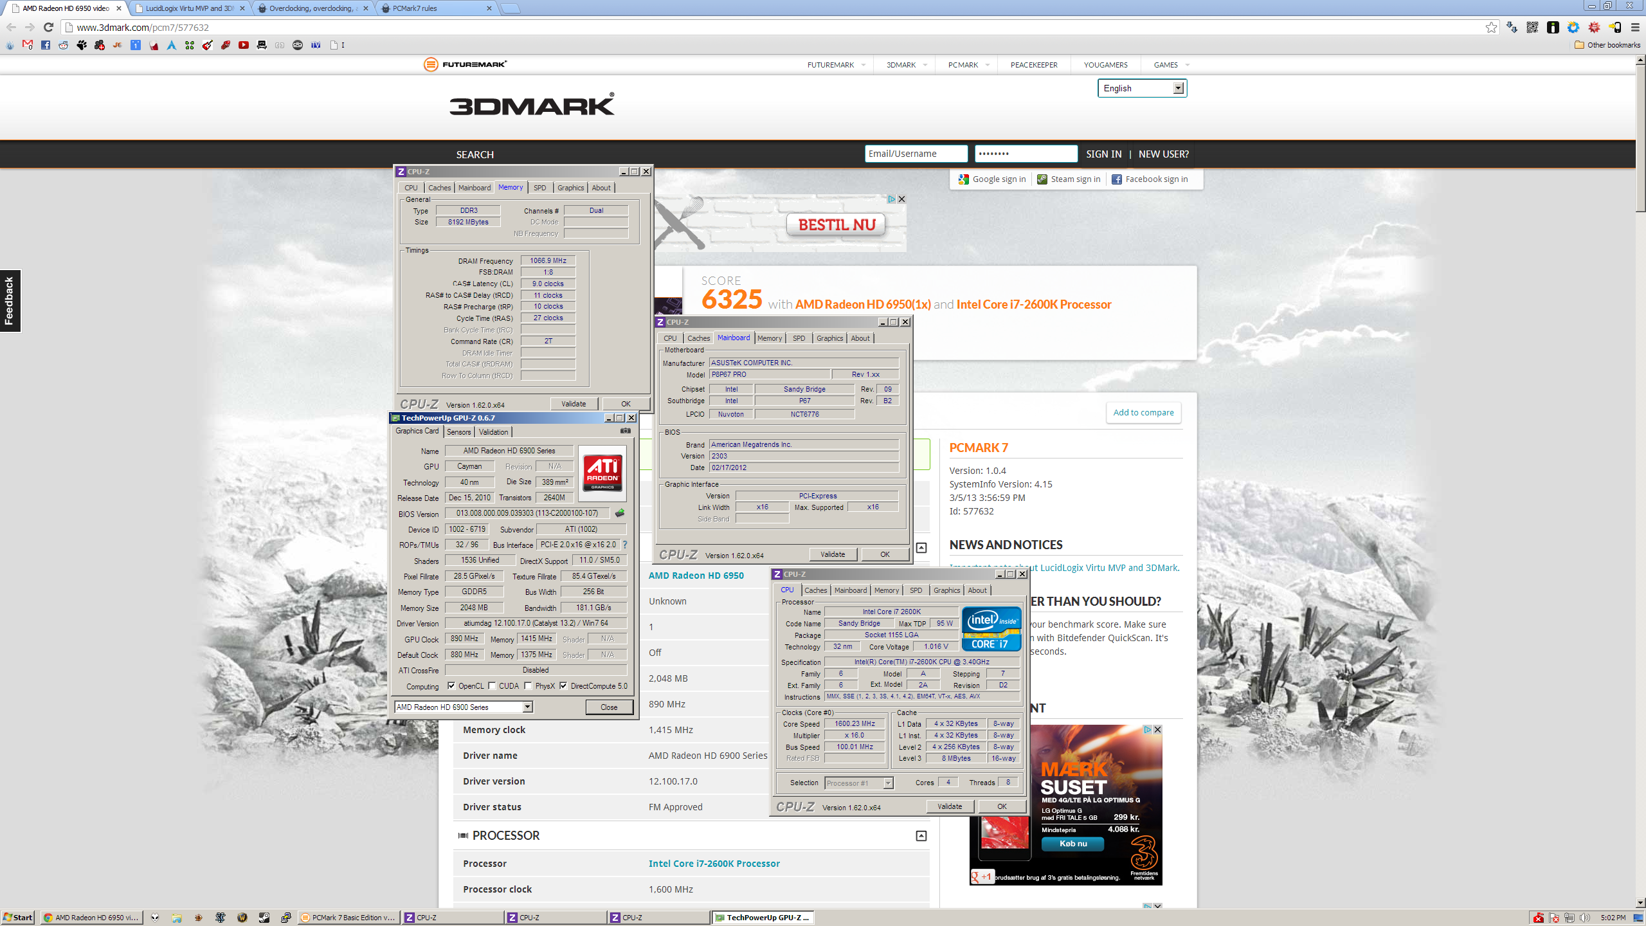Open the Reddit alien bookmark
This screenshot has height=926, width=1646.
click(x=64, y=45)
